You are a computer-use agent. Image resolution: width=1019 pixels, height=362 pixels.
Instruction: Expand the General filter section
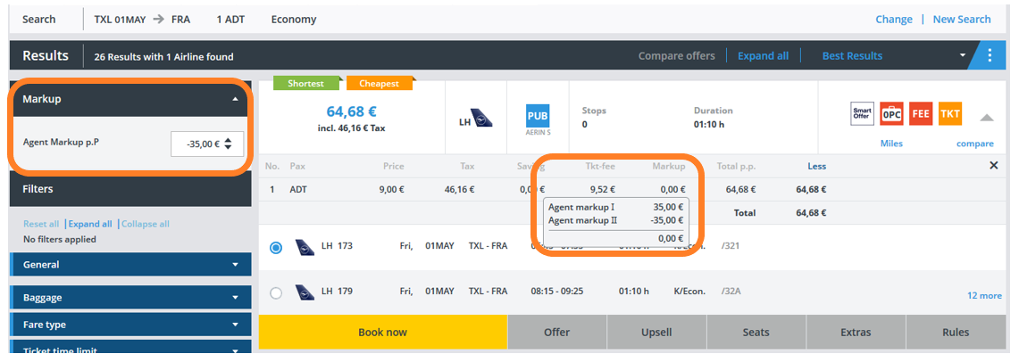click(235, 265)
